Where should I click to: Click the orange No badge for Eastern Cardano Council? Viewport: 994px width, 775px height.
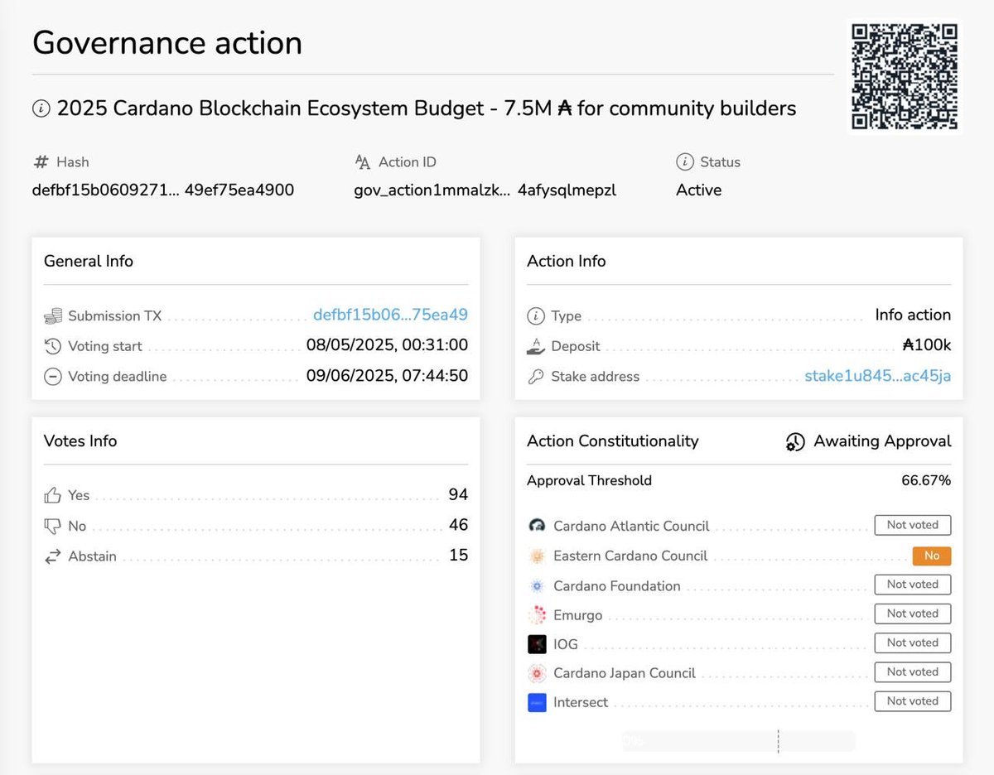[932, 556]
